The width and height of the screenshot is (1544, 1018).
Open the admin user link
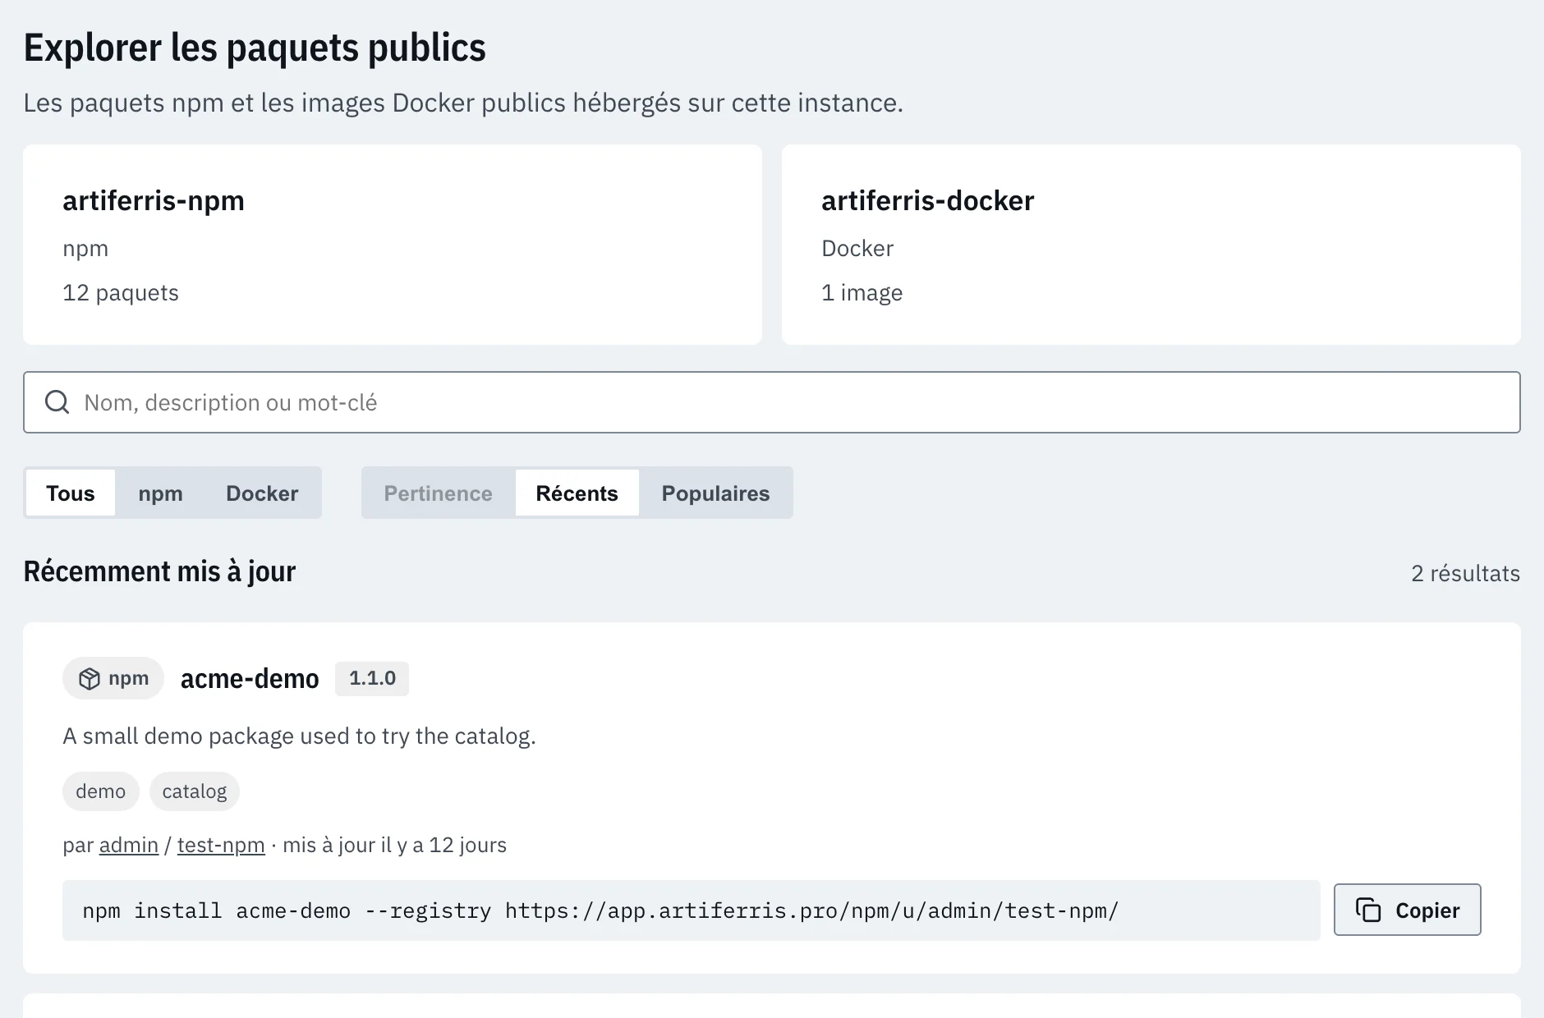129,845
